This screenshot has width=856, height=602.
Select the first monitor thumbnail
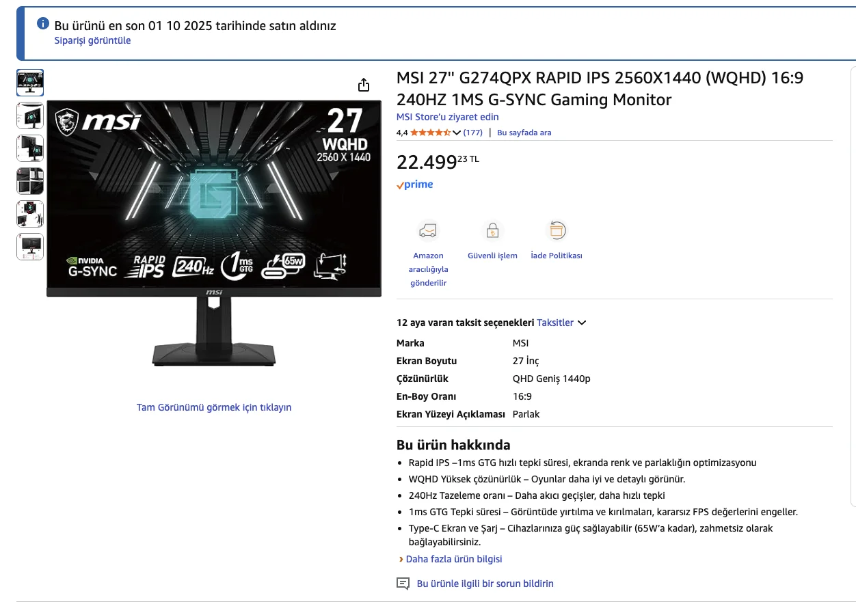pos(30,83)
